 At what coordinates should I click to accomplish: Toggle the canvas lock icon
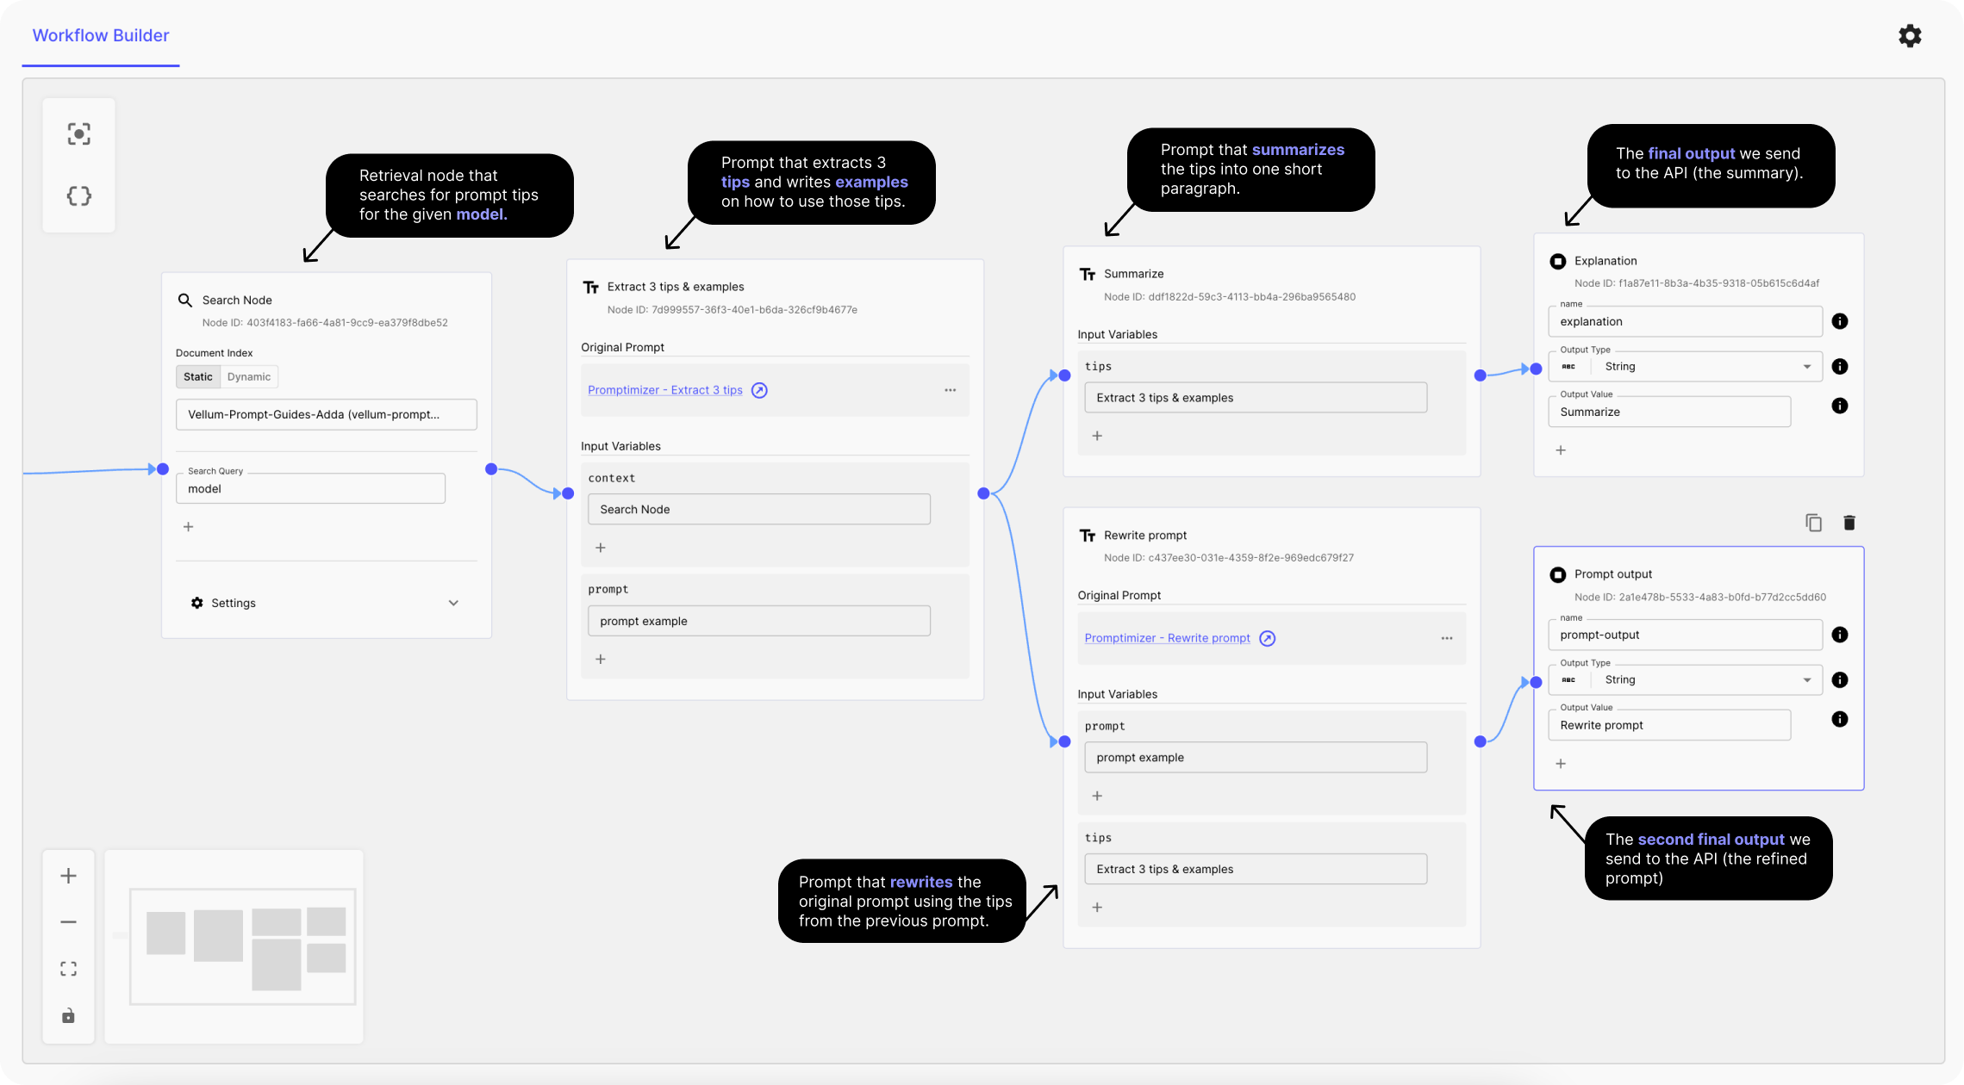click(x=68, y=1016)
